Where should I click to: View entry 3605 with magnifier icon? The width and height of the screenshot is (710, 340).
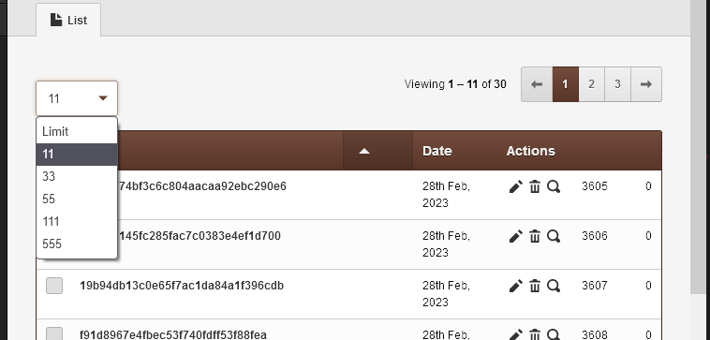(554, 186)
